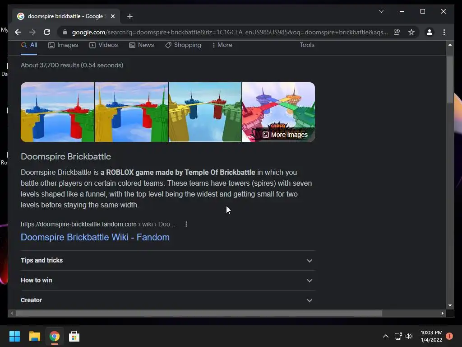462x347 pixels.
Task: Switch to the Videos results tab
Action: tap(104, 45)
